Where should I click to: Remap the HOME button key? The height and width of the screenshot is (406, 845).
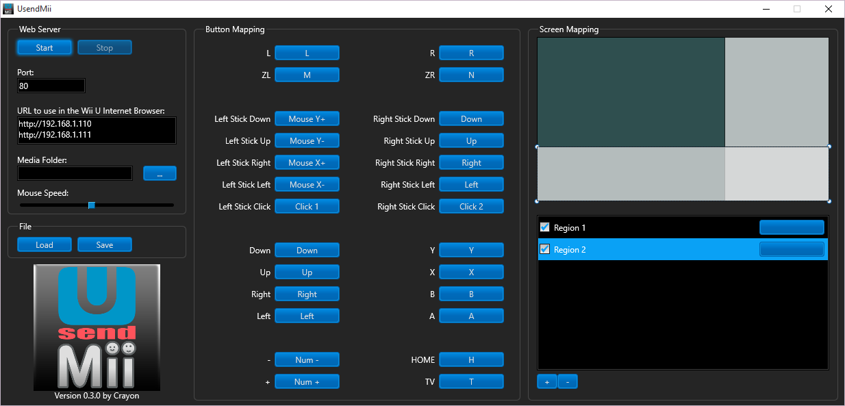471,359
